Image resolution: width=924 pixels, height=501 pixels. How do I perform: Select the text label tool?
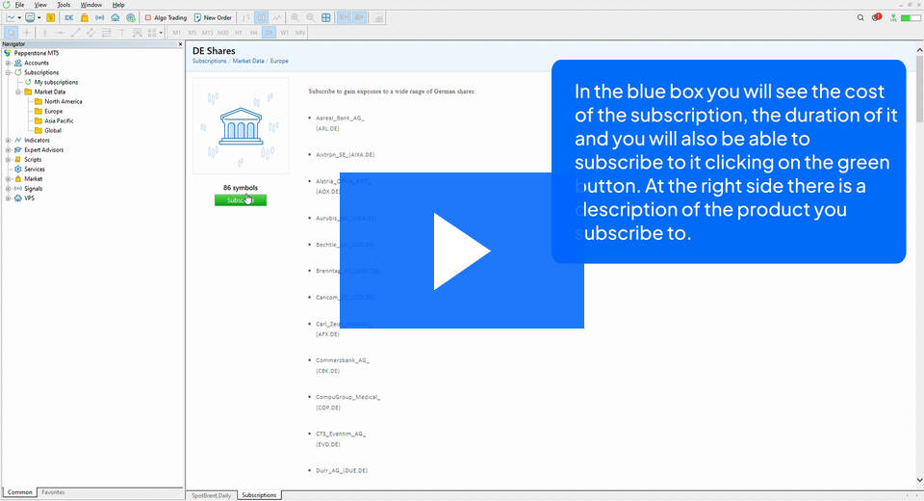pos(121,33)
